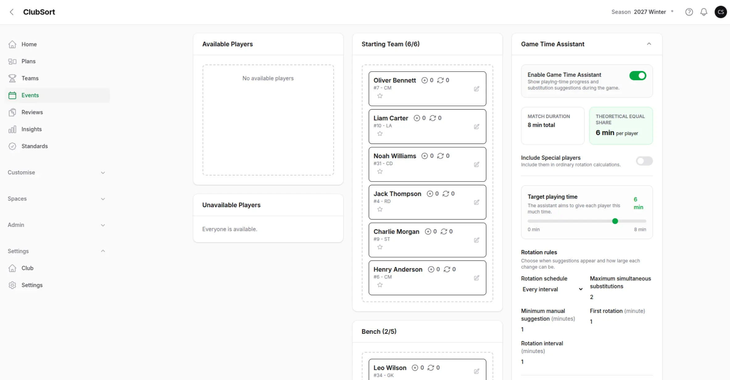The width and height of the screenshot is (730, 380).
Task: Edit Jack Thompson's player card
Action: (x=476, y=202)
